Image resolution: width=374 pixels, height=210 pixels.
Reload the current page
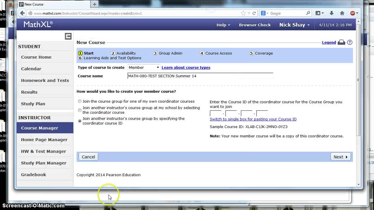pos(254,13)
